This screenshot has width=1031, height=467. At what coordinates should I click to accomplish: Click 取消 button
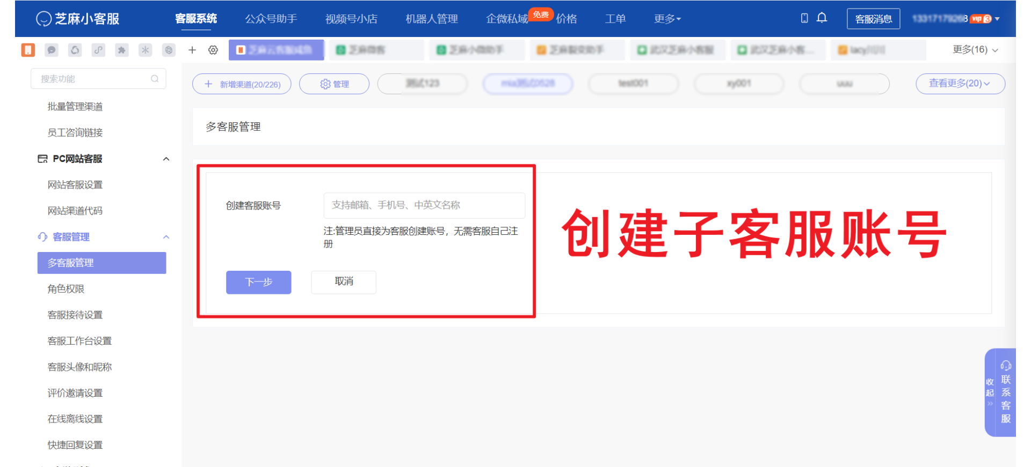(x=344, y=282)
